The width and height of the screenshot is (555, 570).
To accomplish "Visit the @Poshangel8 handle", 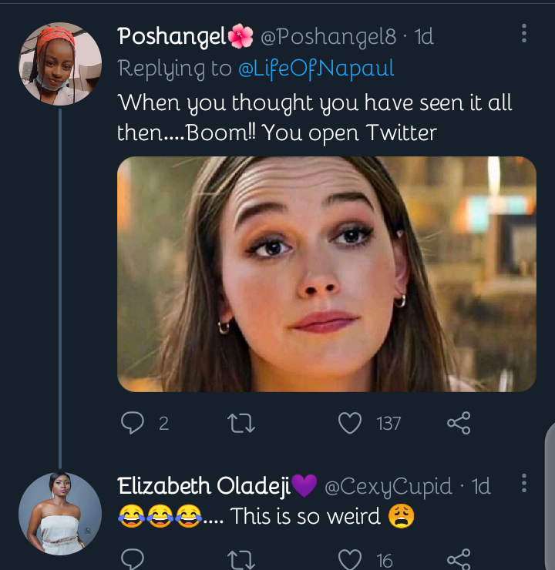I will pyautogui.click(x=328, y=37).
